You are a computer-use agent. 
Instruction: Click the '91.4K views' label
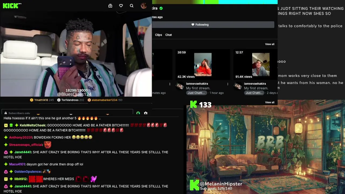point(244,77)
